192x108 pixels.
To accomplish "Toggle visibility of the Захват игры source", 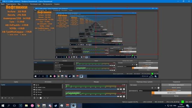I will (x=34, y=87).
